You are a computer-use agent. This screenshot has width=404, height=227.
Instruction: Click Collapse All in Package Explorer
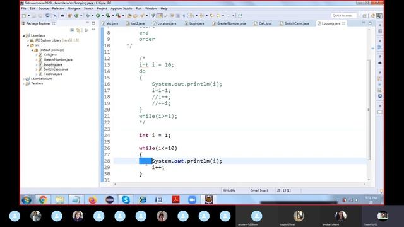pos(72,30)
